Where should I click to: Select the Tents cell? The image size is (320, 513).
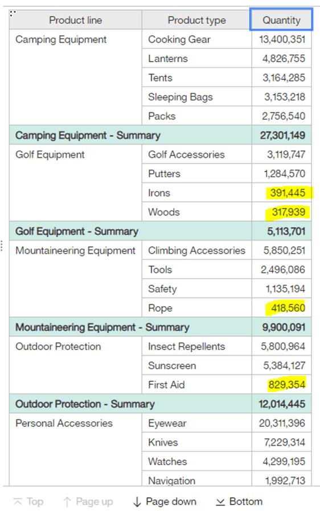coord(197,78)
